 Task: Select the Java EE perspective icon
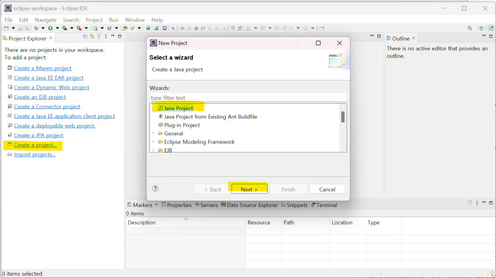click(491, 28)
